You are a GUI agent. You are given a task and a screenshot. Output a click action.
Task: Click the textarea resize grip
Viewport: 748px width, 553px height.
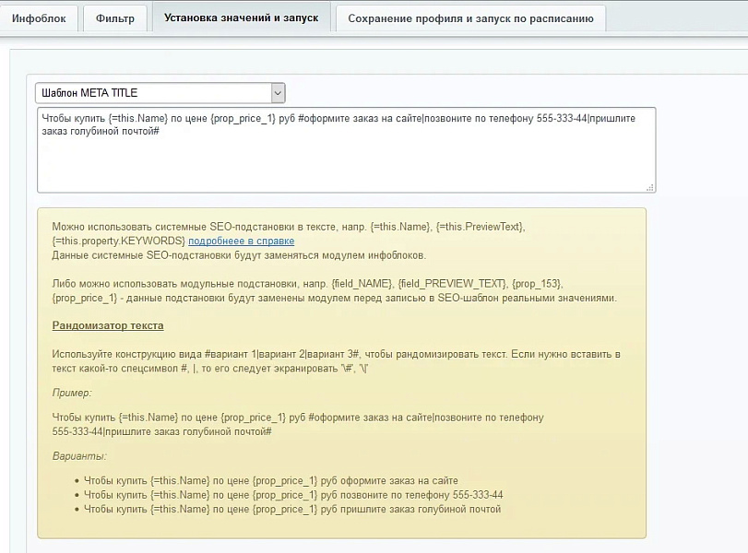pos(648,189)
